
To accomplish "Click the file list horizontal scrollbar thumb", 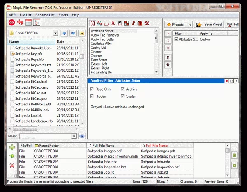I will 25,129.
